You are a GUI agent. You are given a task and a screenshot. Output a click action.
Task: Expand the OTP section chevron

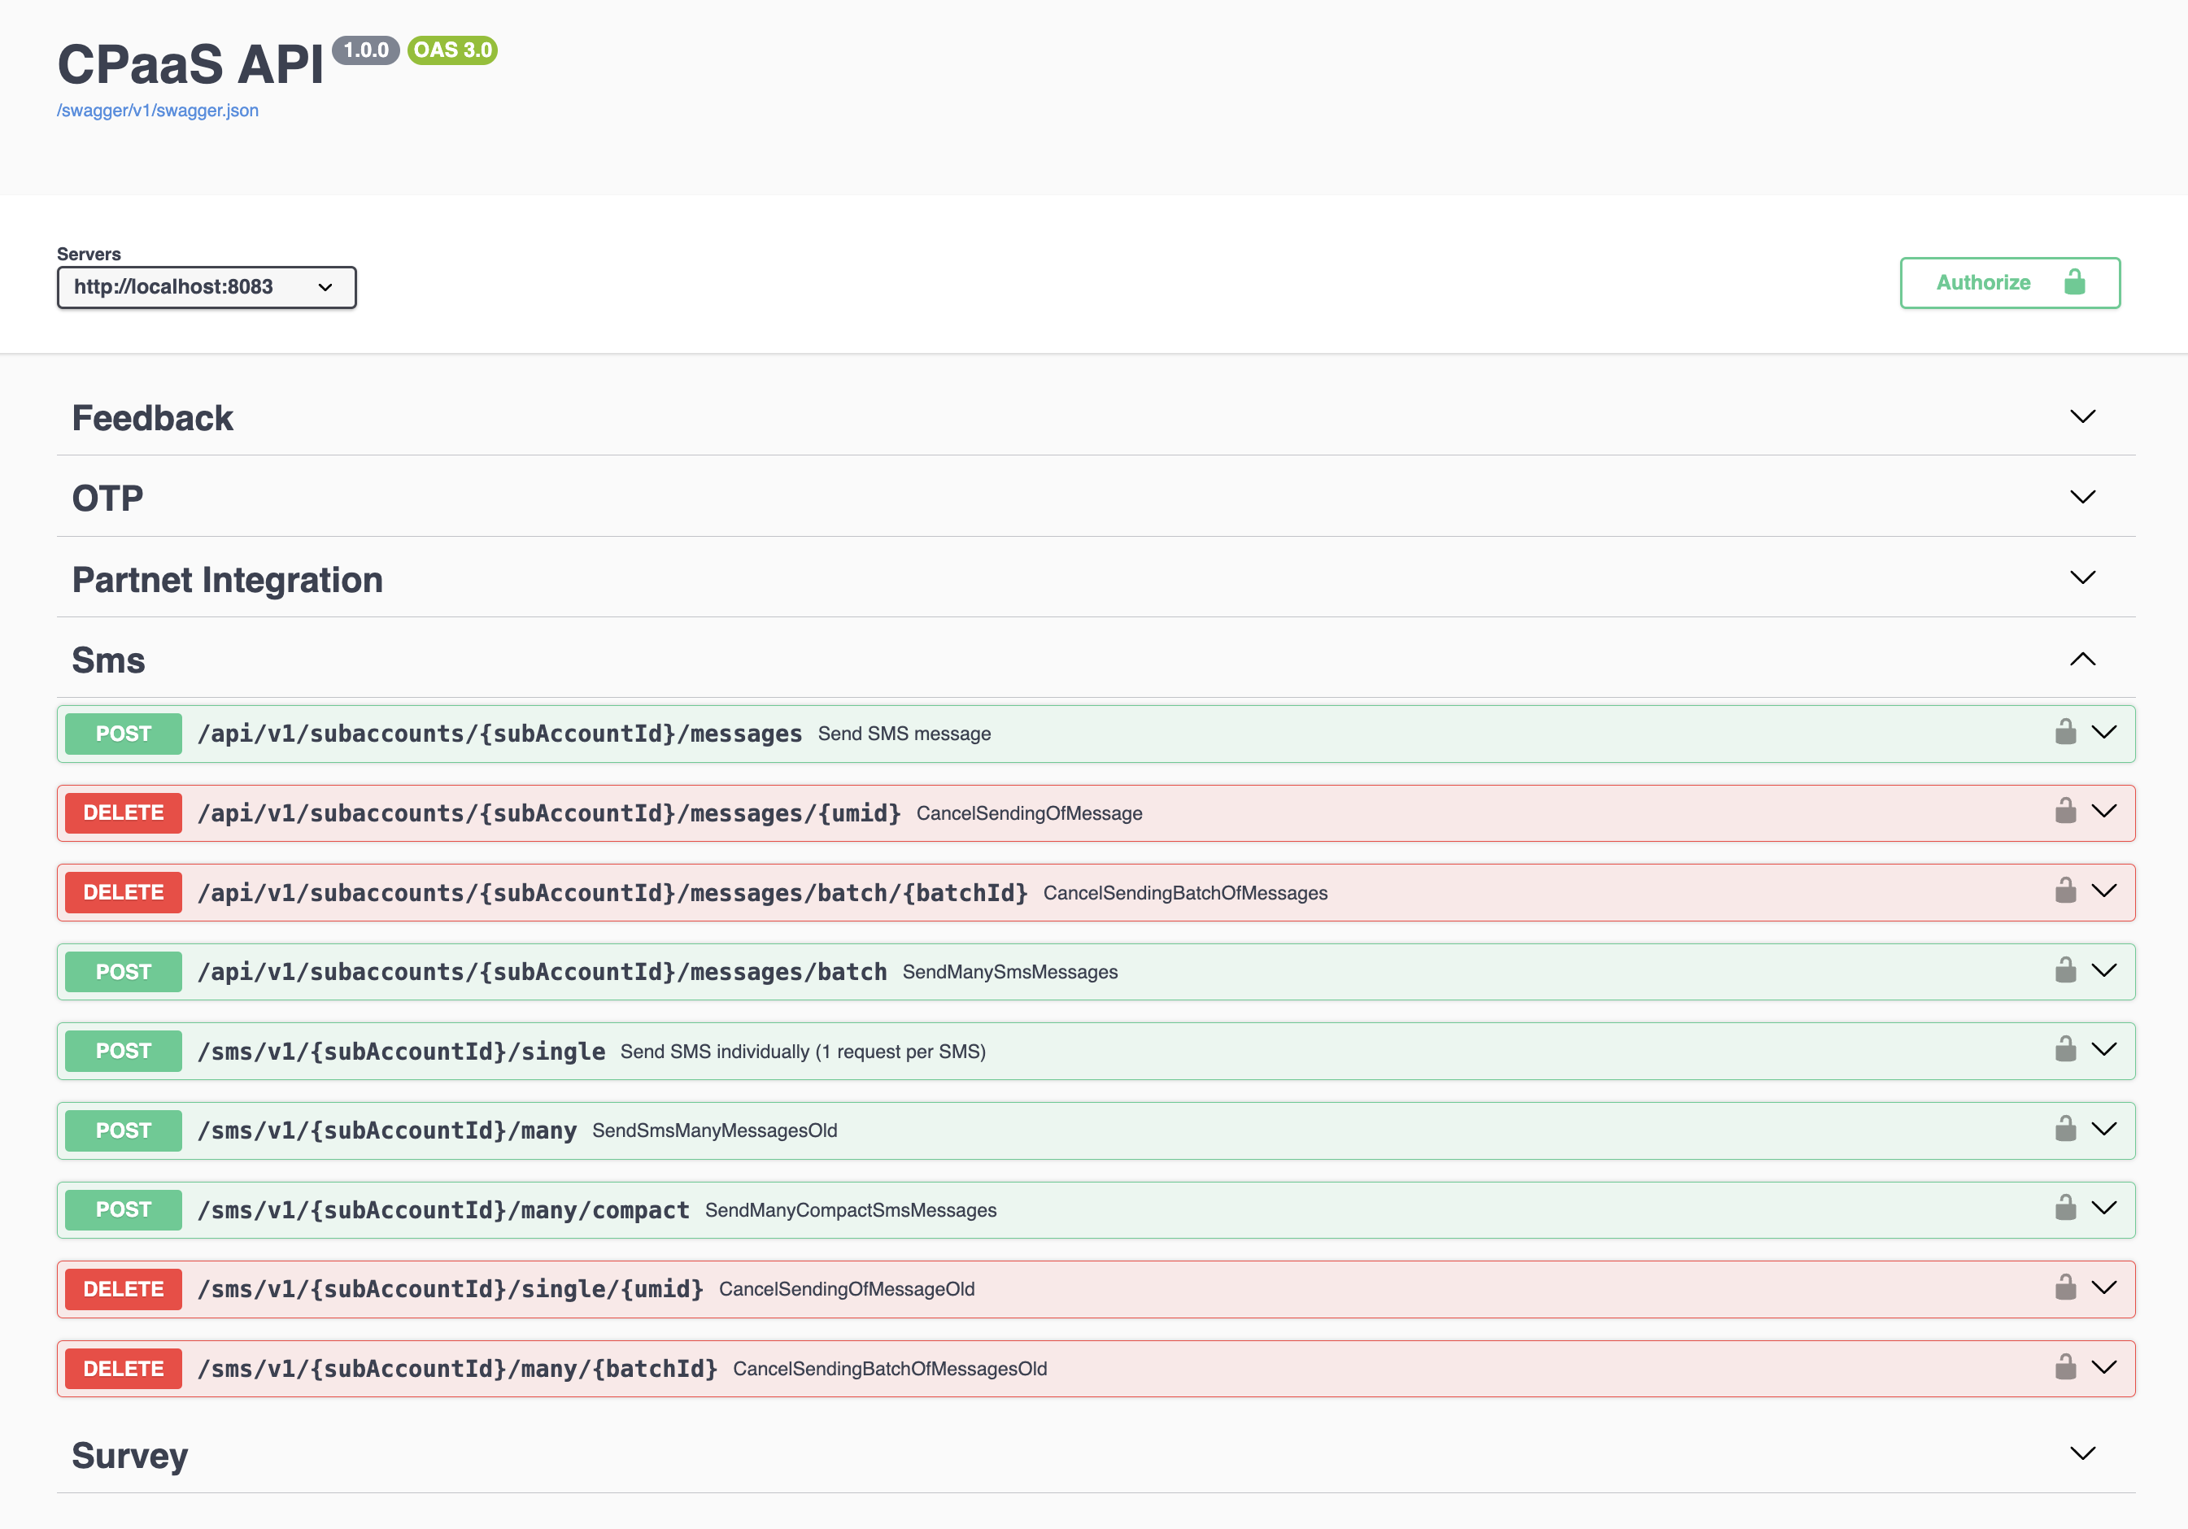[2082, 497]
